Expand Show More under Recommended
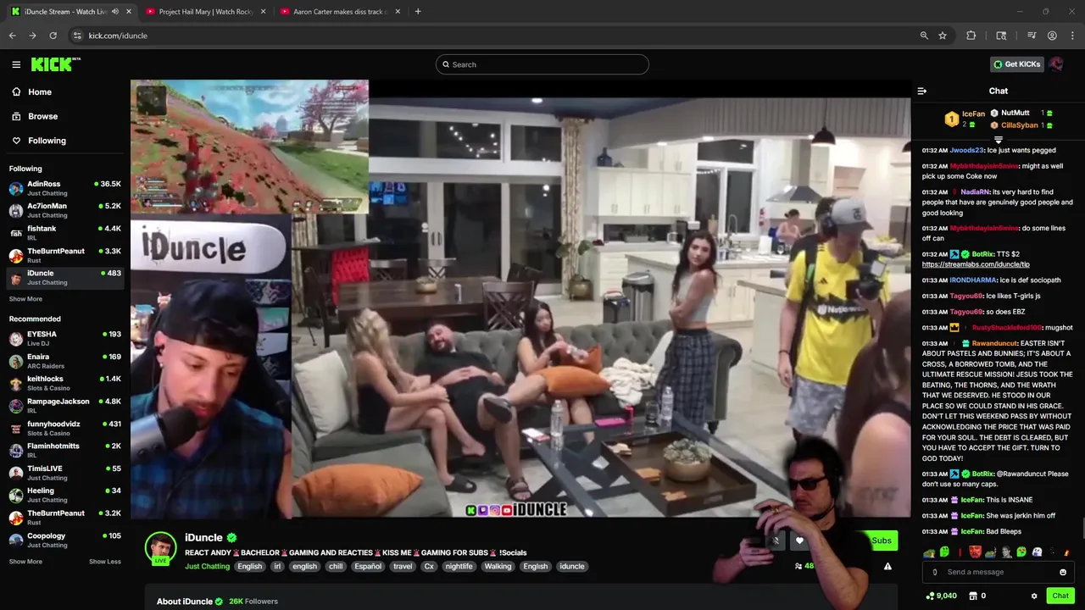This screenshot has height=610, width=1085. click(25, 562)
